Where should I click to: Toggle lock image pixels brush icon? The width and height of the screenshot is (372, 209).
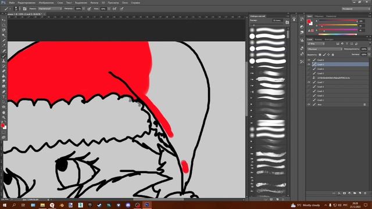coord(324,55)
